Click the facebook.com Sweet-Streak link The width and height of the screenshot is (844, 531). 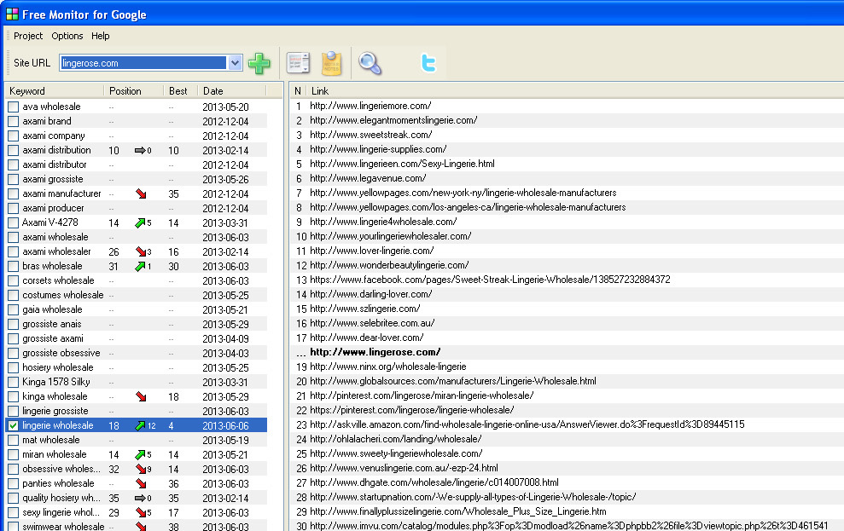point(490,280)
